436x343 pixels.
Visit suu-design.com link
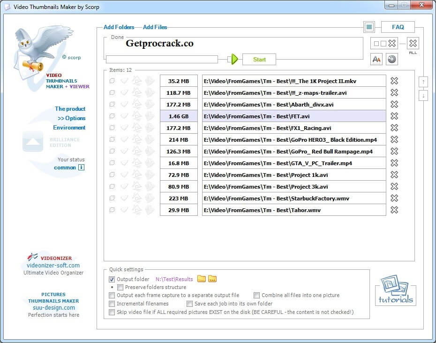[53, 308]
